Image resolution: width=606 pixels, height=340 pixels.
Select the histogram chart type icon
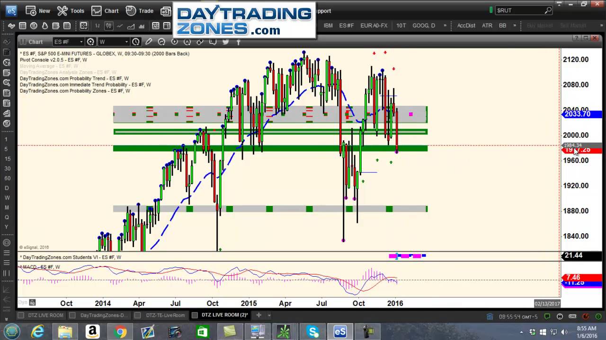click(143, 25)
